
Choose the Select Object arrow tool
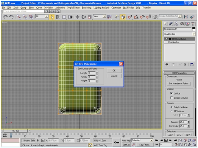pyautogui.click(x=52, y=17)
